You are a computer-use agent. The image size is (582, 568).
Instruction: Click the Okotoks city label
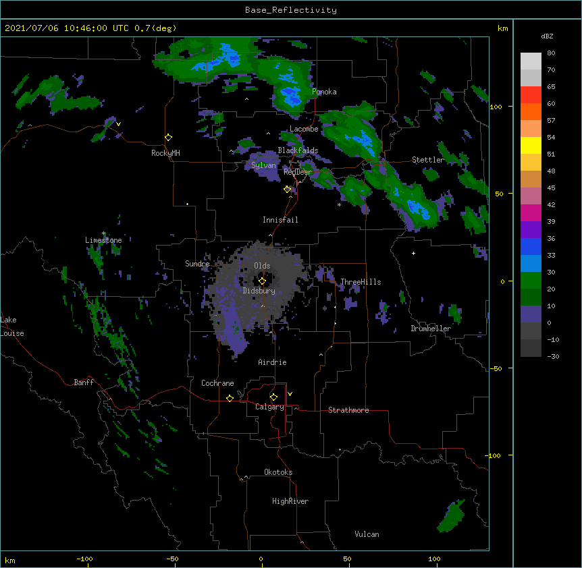pos(278,472)
